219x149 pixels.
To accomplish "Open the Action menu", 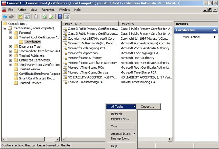I will [22, 10].
